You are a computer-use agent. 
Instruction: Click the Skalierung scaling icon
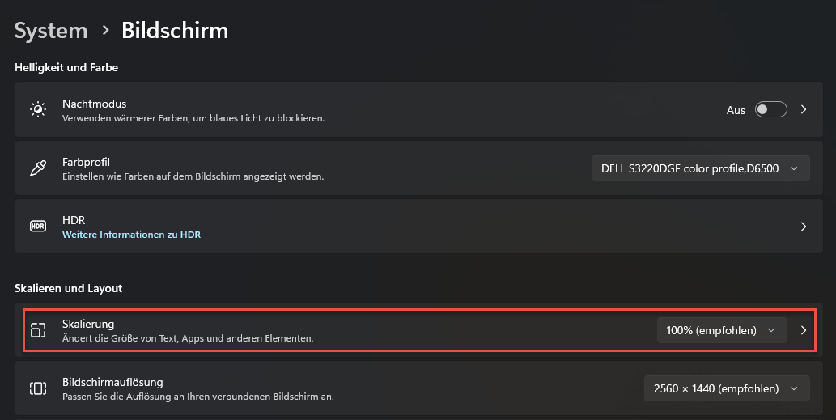[38, 330]
